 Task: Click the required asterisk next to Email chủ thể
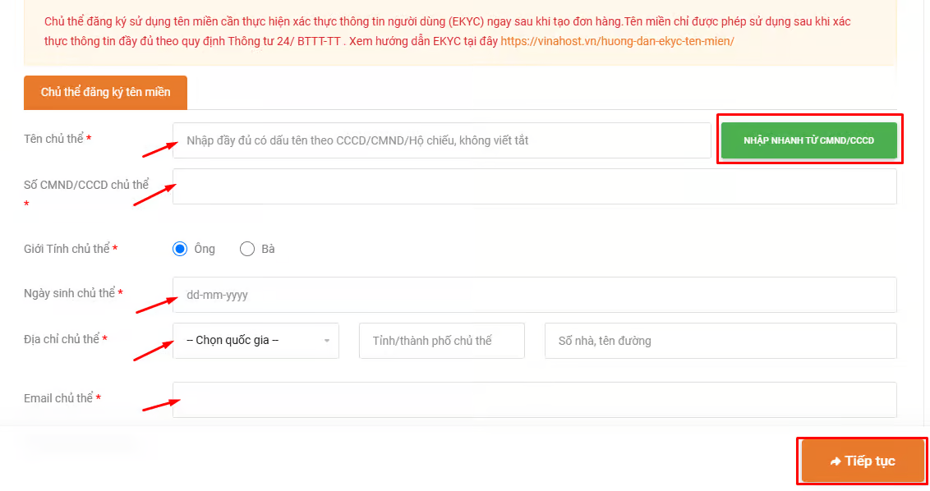pos(100,400)
